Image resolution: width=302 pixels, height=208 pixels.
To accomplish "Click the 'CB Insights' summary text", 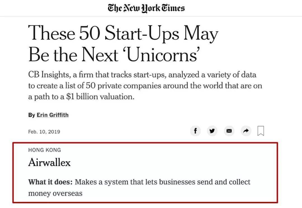I will pos(49,75).
